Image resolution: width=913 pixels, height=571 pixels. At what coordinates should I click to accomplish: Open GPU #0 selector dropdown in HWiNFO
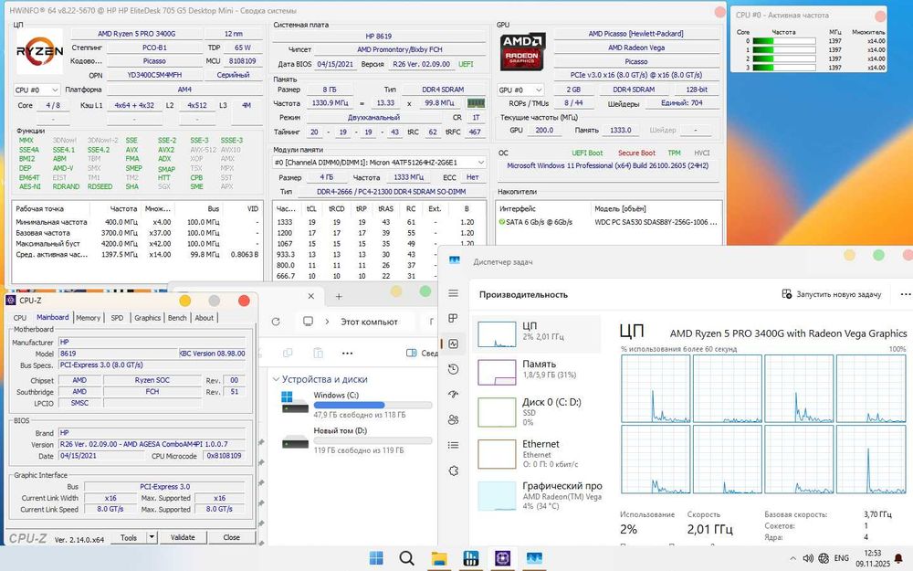coord(520,90)
